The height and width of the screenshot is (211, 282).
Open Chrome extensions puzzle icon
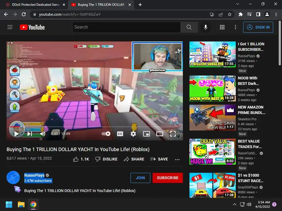pyautogui.click(x=240, y=14)
